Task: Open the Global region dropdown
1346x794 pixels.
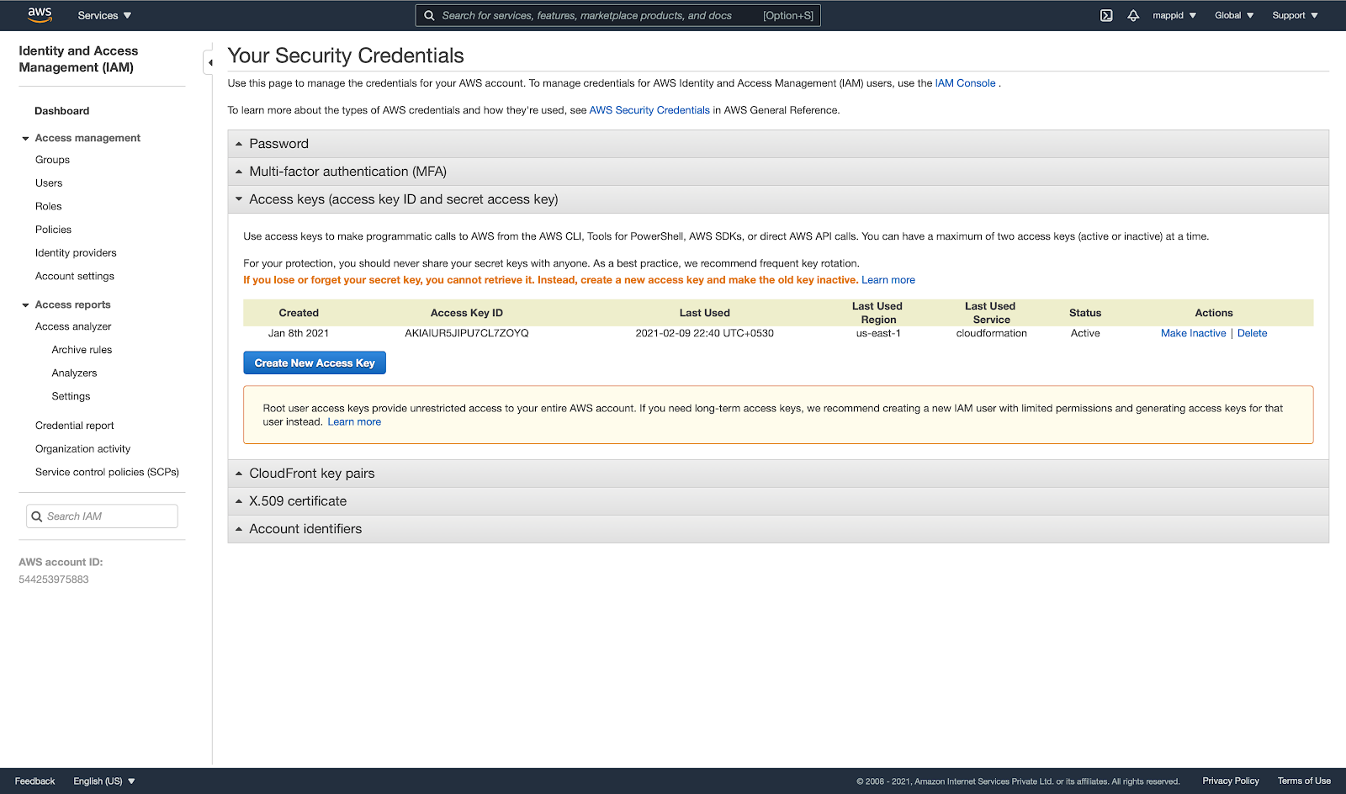Action: point(1234,15)
